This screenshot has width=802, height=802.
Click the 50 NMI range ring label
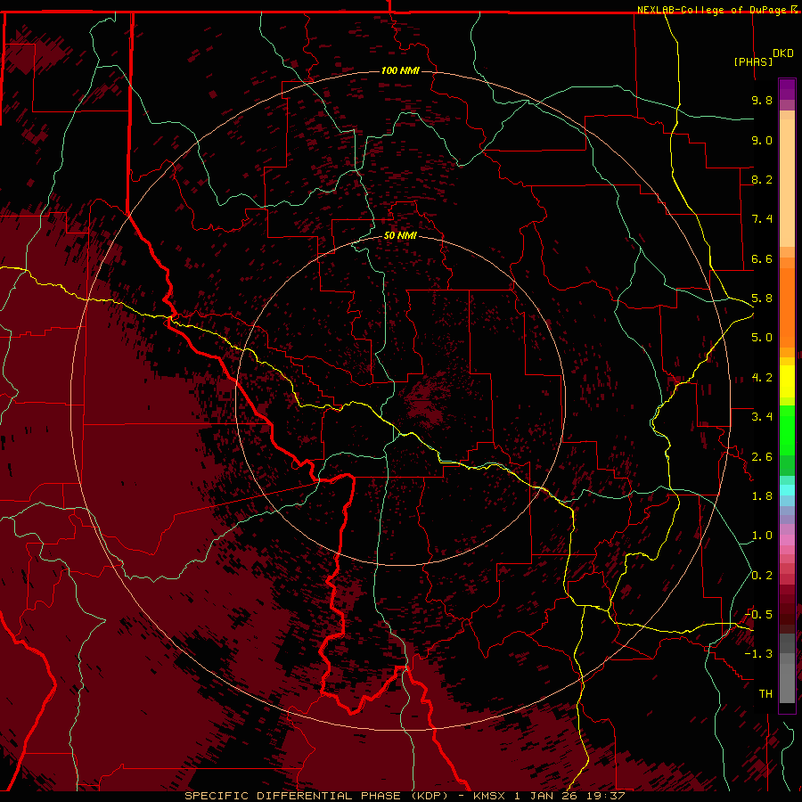pos(400,235)
